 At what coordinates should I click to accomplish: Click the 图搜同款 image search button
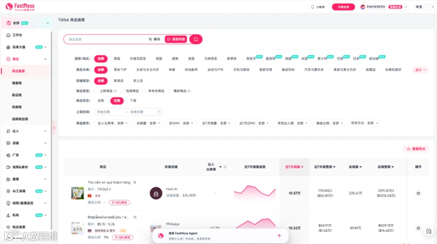tap(176, 39)
